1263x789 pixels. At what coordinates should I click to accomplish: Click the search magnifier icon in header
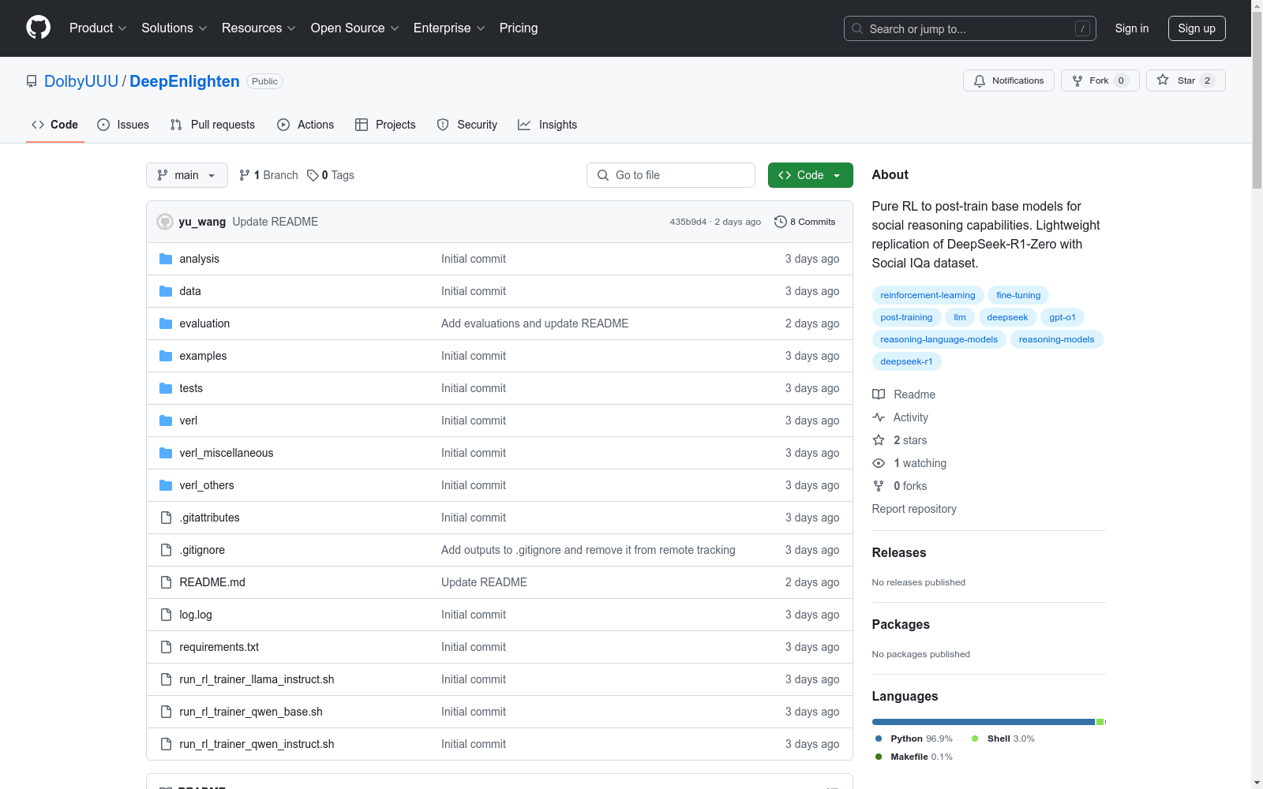[x=857, y=28]
